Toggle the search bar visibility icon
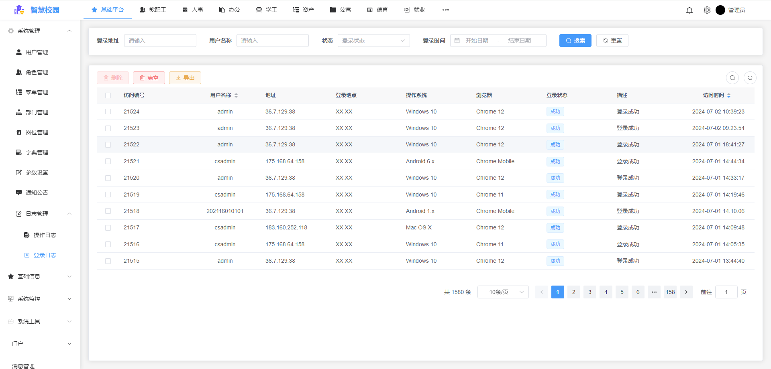Screen dimensions: 771x369 [732, 78]
